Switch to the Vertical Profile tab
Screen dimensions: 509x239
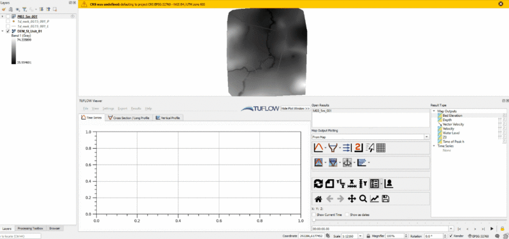coord(168,118)
